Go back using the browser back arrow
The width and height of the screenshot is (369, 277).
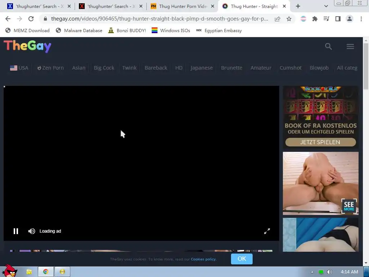tap(8, 19)
